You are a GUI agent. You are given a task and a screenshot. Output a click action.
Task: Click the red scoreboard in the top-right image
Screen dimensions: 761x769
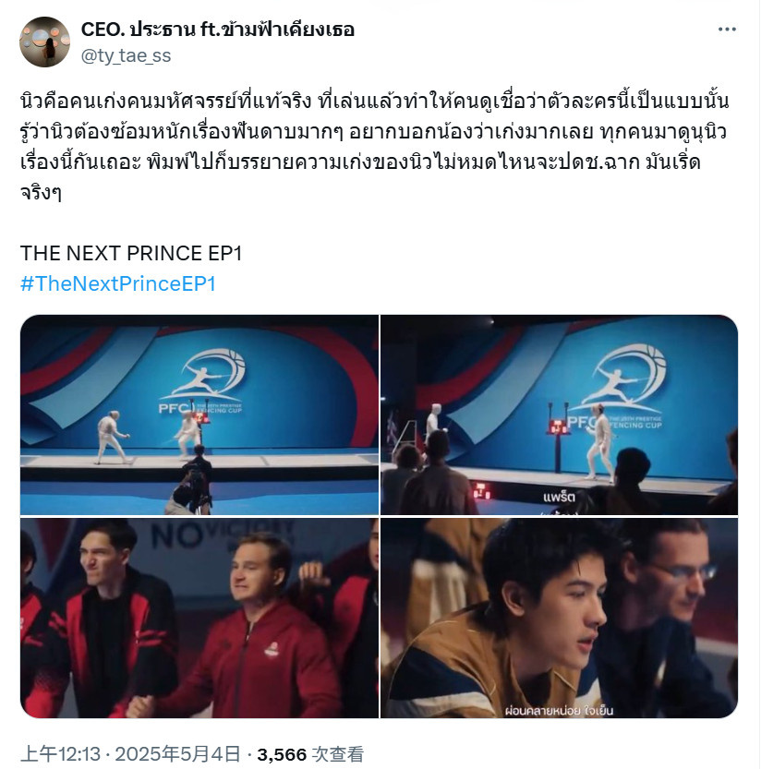(x=557, y=426)
